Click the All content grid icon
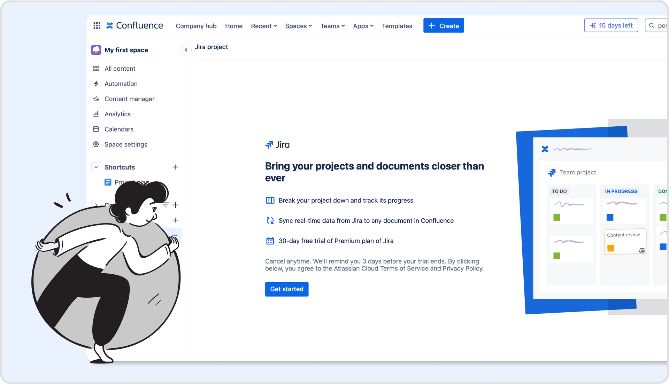669x384 pixels. (96, 69)
